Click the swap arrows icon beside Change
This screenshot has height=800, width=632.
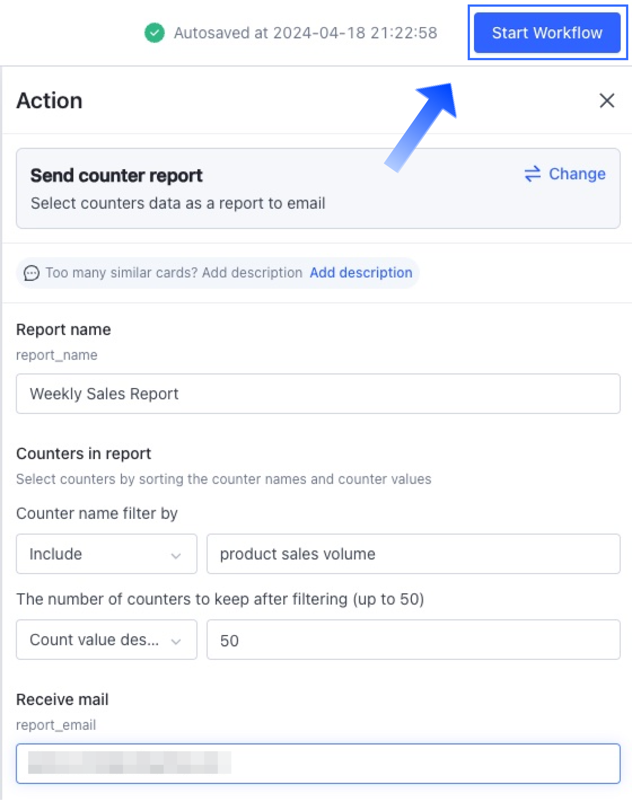[532, 174]
